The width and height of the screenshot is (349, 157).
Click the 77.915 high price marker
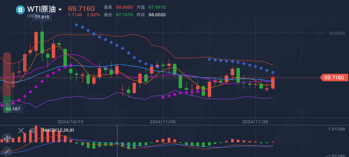(x=42, y=17)
